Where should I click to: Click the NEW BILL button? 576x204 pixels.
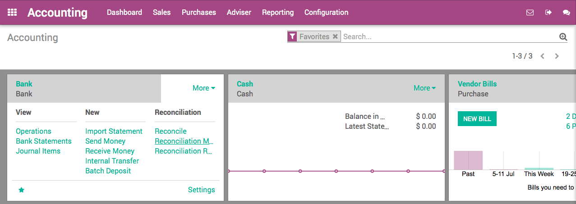point(477,119)
